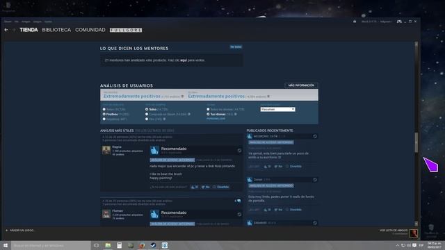This screenshot has height=250, width=445.
Task: Open the Resumen display dropdown
Action: point(277,110)
